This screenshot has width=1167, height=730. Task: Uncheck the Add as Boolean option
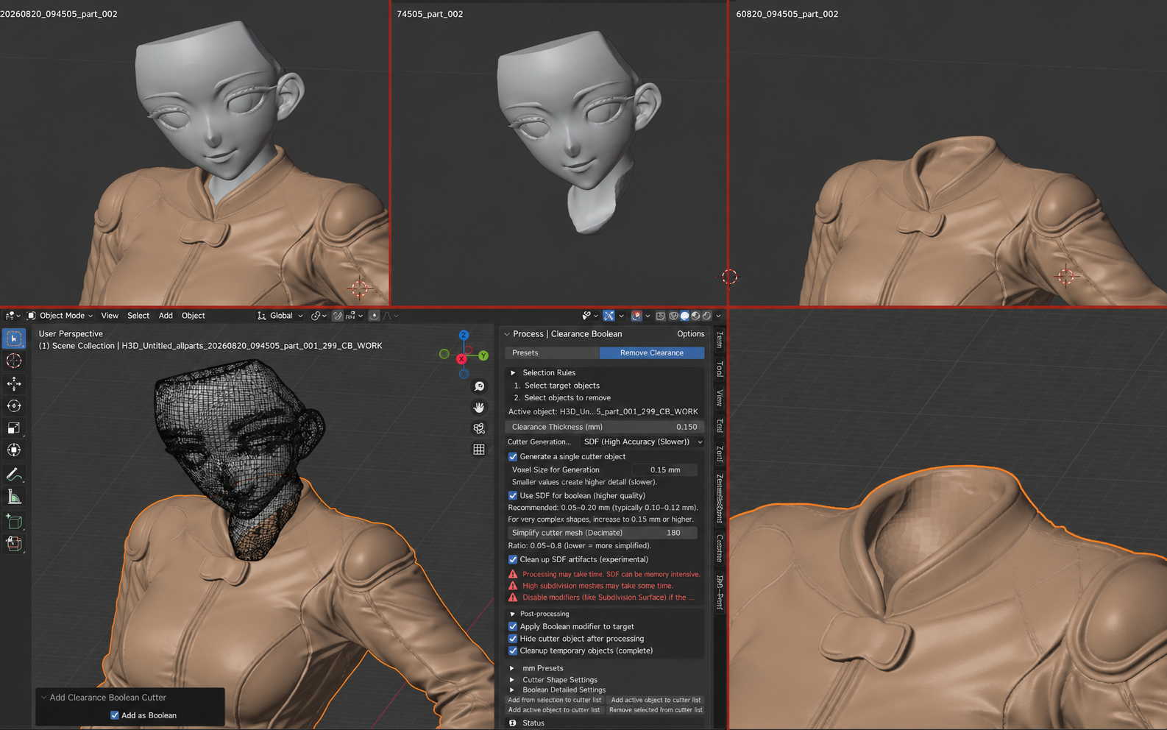coord(115,715)
